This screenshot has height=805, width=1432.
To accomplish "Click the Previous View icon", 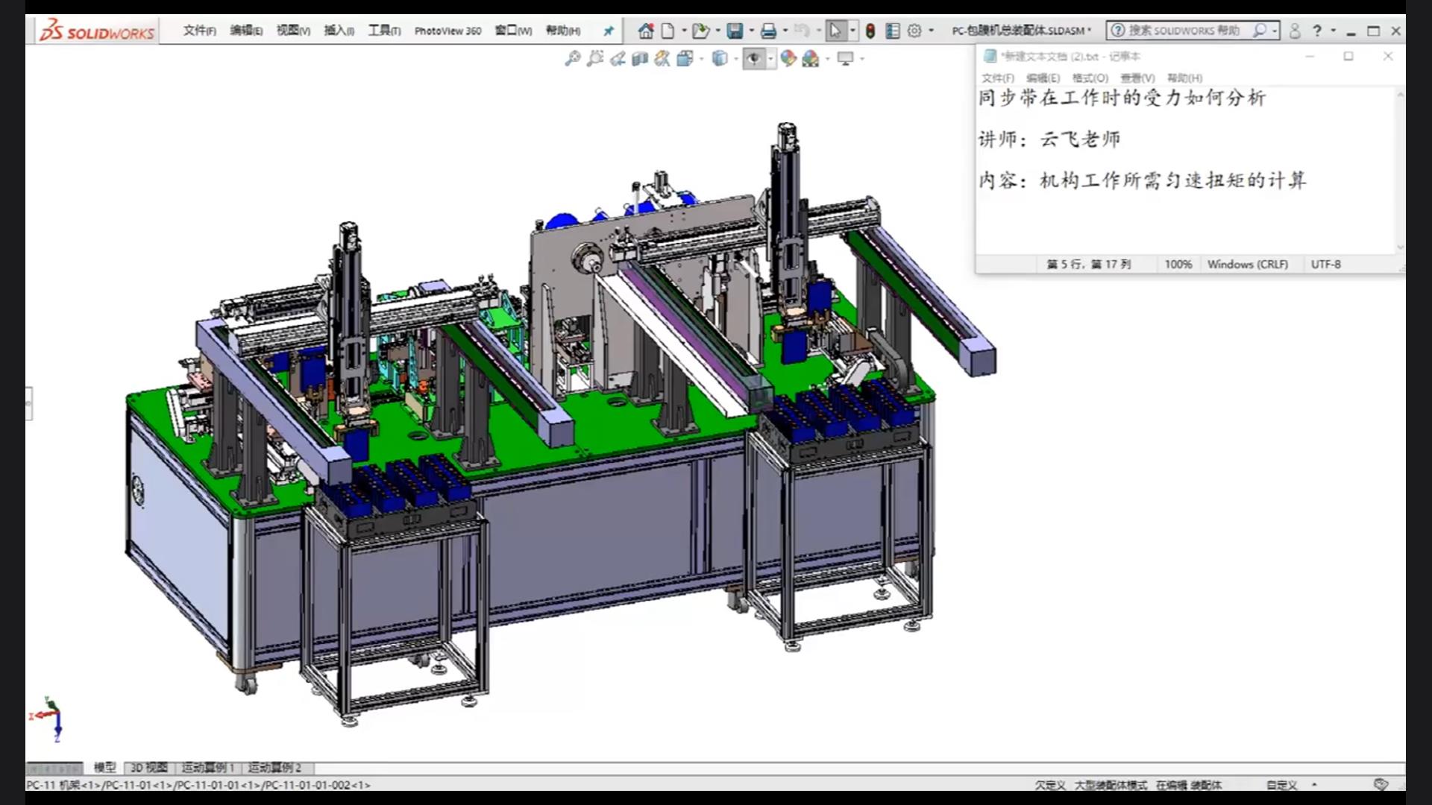I will (x=617, y=58).
